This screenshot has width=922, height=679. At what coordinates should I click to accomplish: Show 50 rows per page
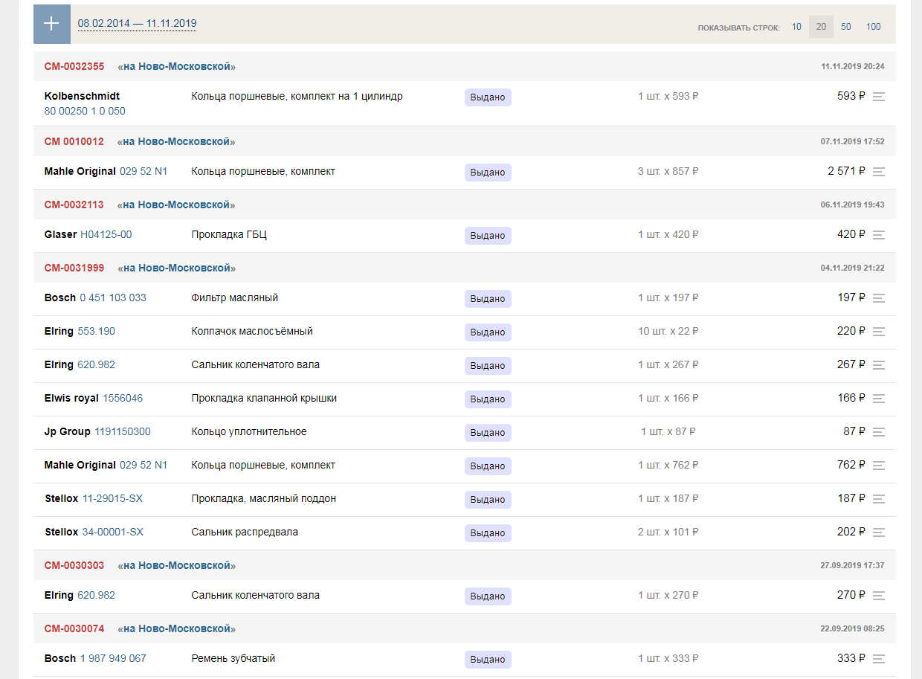click(846, 27)
